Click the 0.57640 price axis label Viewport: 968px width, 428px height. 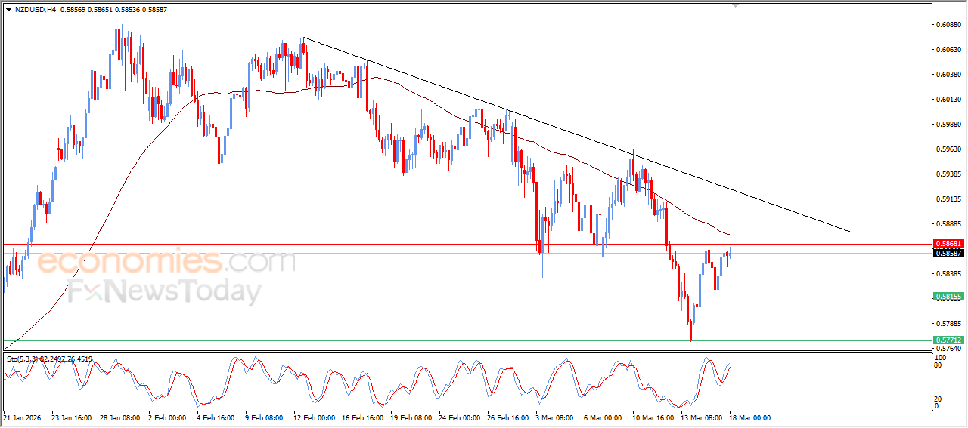click(948, 349)
